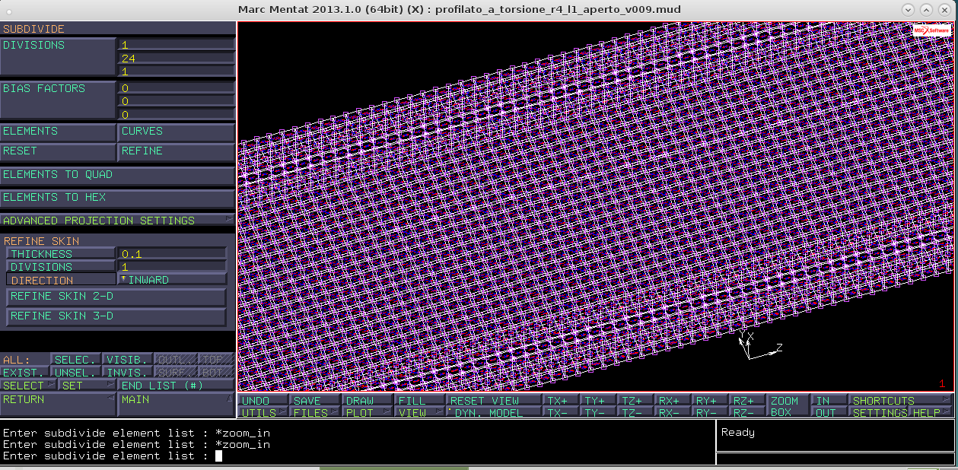Open ADVANCED PROJECTION SETTINGS submenu
Image resolution: width=958 pixels, height=470 pixels.
pos(117,221)
